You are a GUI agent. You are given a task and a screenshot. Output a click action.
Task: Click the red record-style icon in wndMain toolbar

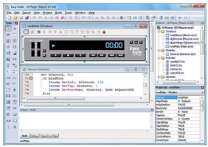(39, 32)
